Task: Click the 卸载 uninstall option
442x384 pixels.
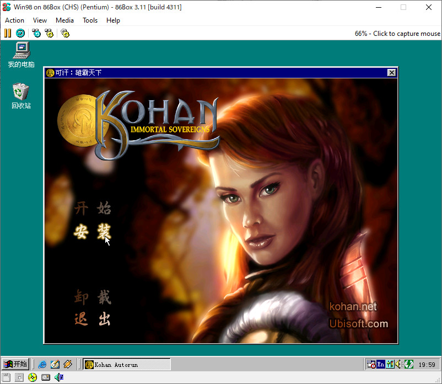Action: tap(93, 297)
